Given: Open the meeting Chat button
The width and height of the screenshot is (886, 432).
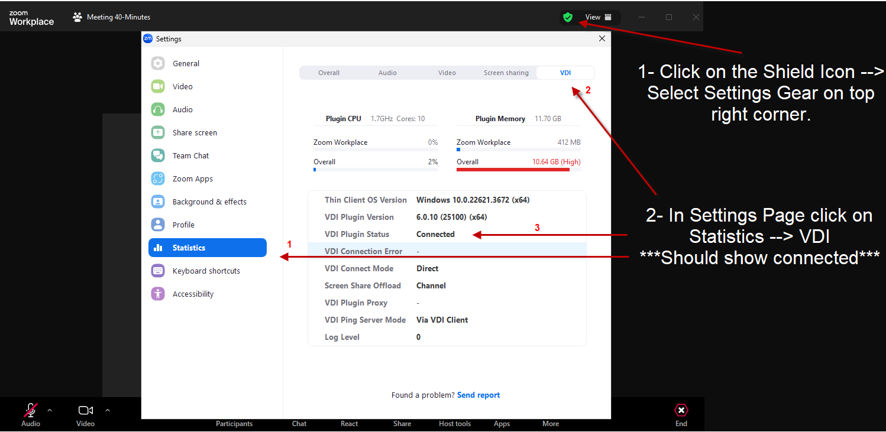Looking at the screenshot, I should pos(299,424).
